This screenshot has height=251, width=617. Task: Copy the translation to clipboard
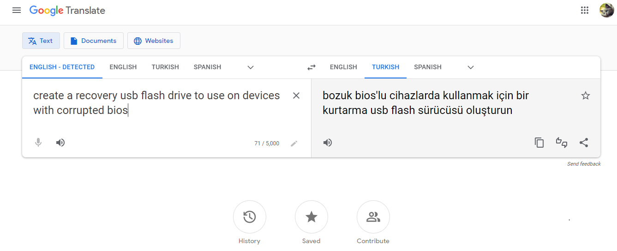click(539, 143)
